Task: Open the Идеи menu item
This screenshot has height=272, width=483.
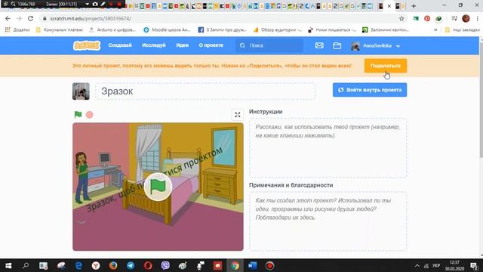Action: click(x=182, y=45)
